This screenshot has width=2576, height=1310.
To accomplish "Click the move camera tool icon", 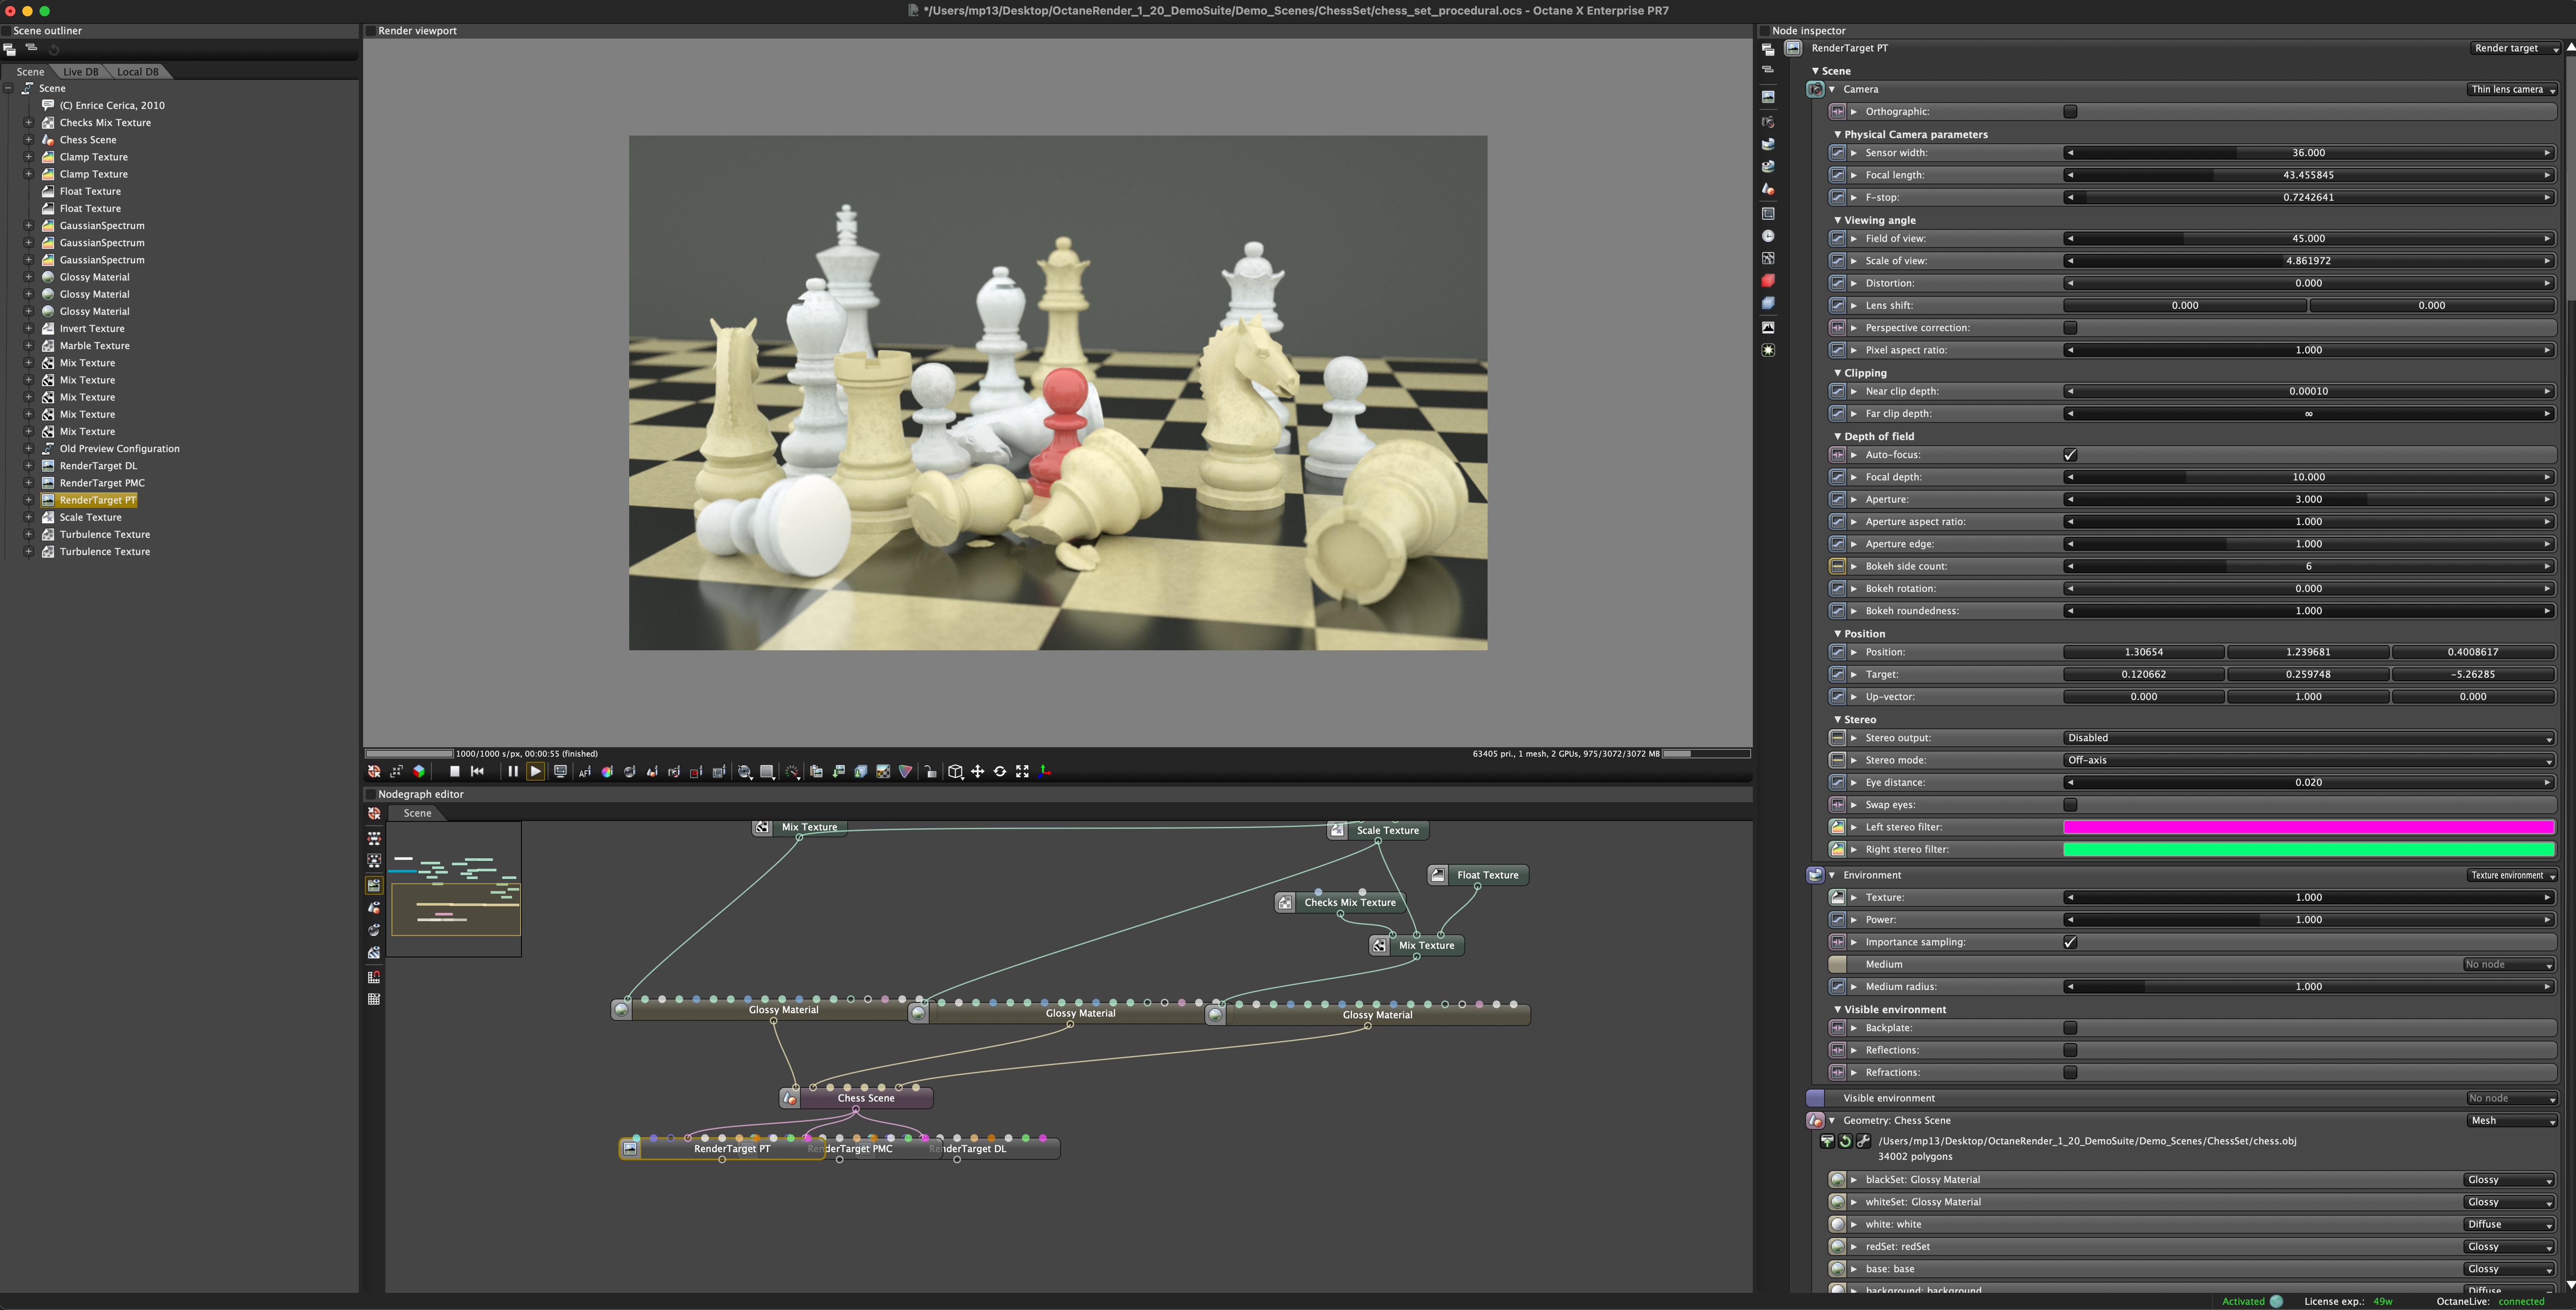I will click(x=978, y=771).
